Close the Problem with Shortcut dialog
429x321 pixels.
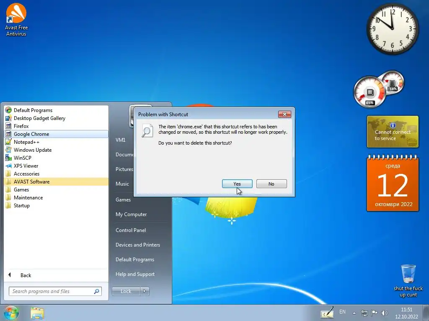click(284, 114)
